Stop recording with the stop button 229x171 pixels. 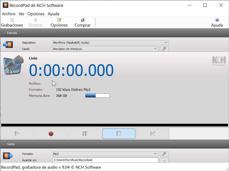pos(119,134)
